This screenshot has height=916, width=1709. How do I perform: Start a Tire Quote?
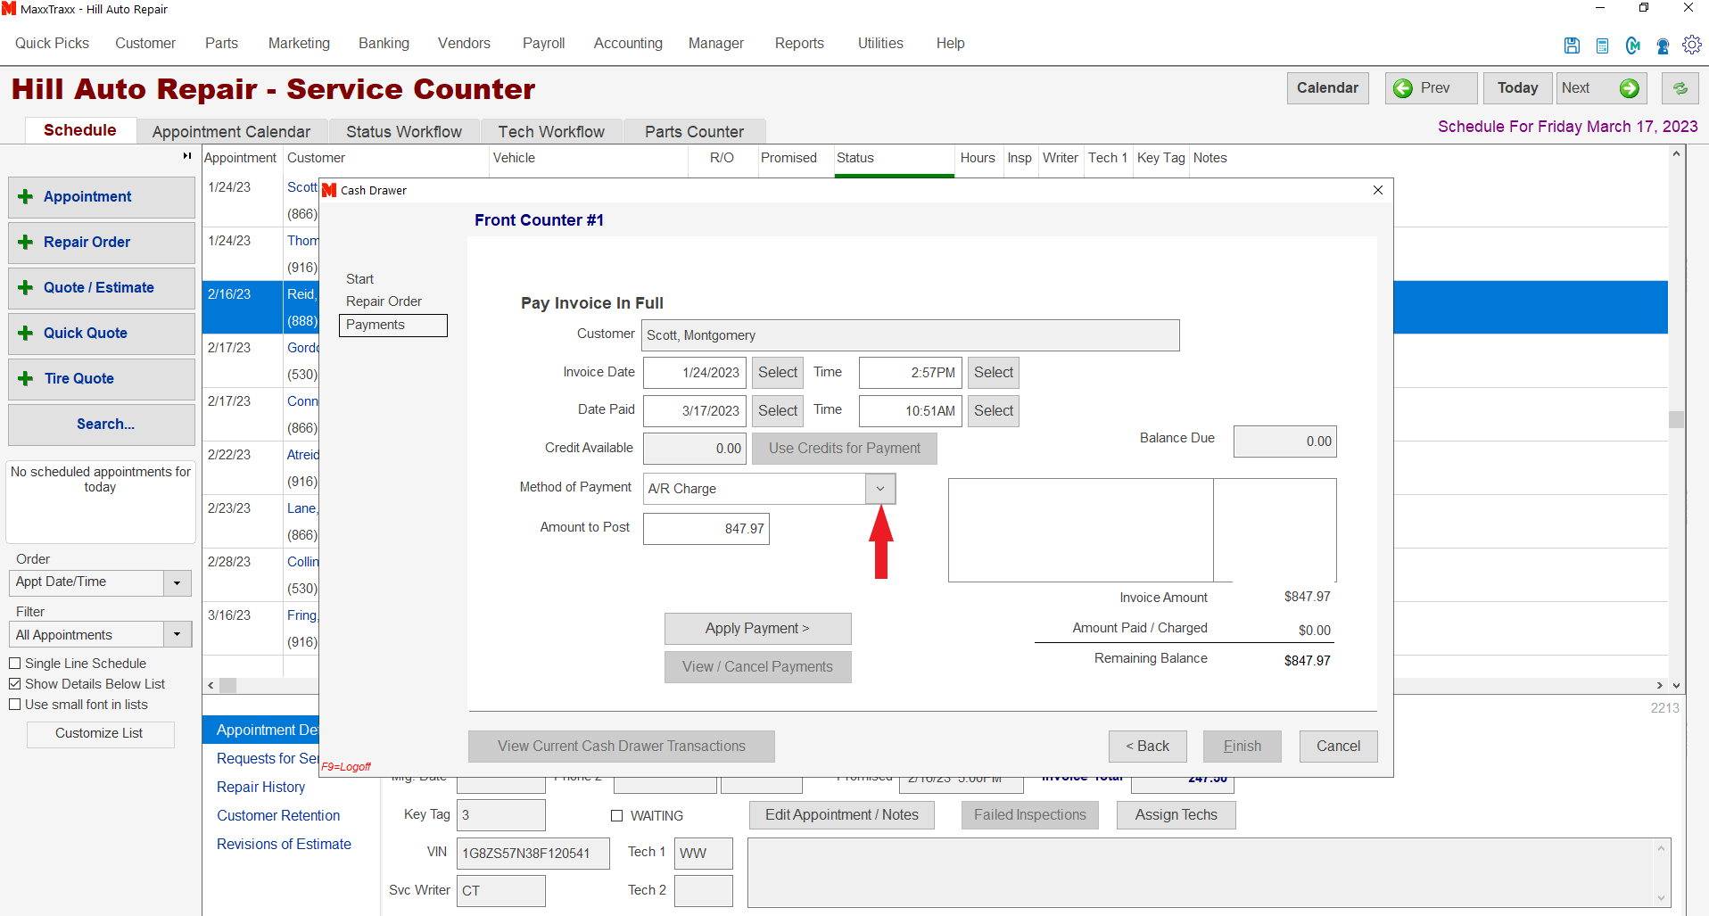102,379
